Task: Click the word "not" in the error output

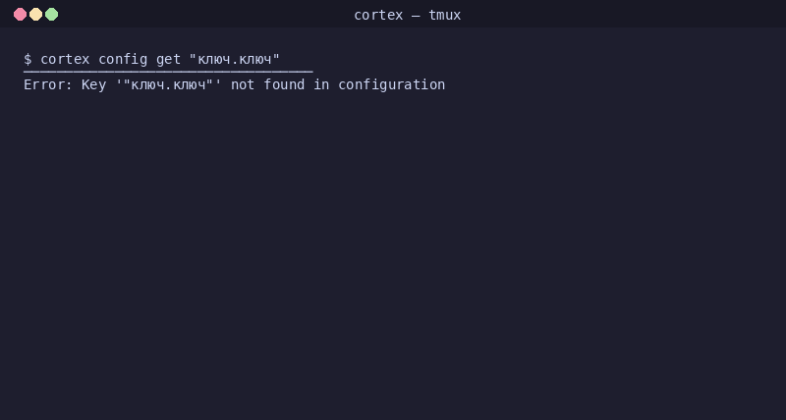Action: click(x=243, y=84)
